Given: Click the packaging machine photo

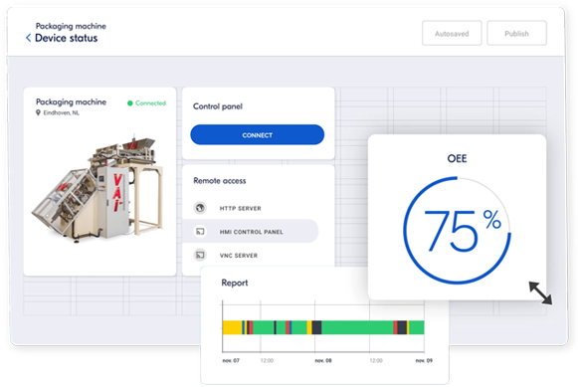Looking at the screenshot, I should [98, 189].
